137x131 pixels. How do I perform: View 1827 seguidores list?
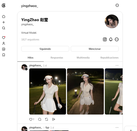[30, 39]
